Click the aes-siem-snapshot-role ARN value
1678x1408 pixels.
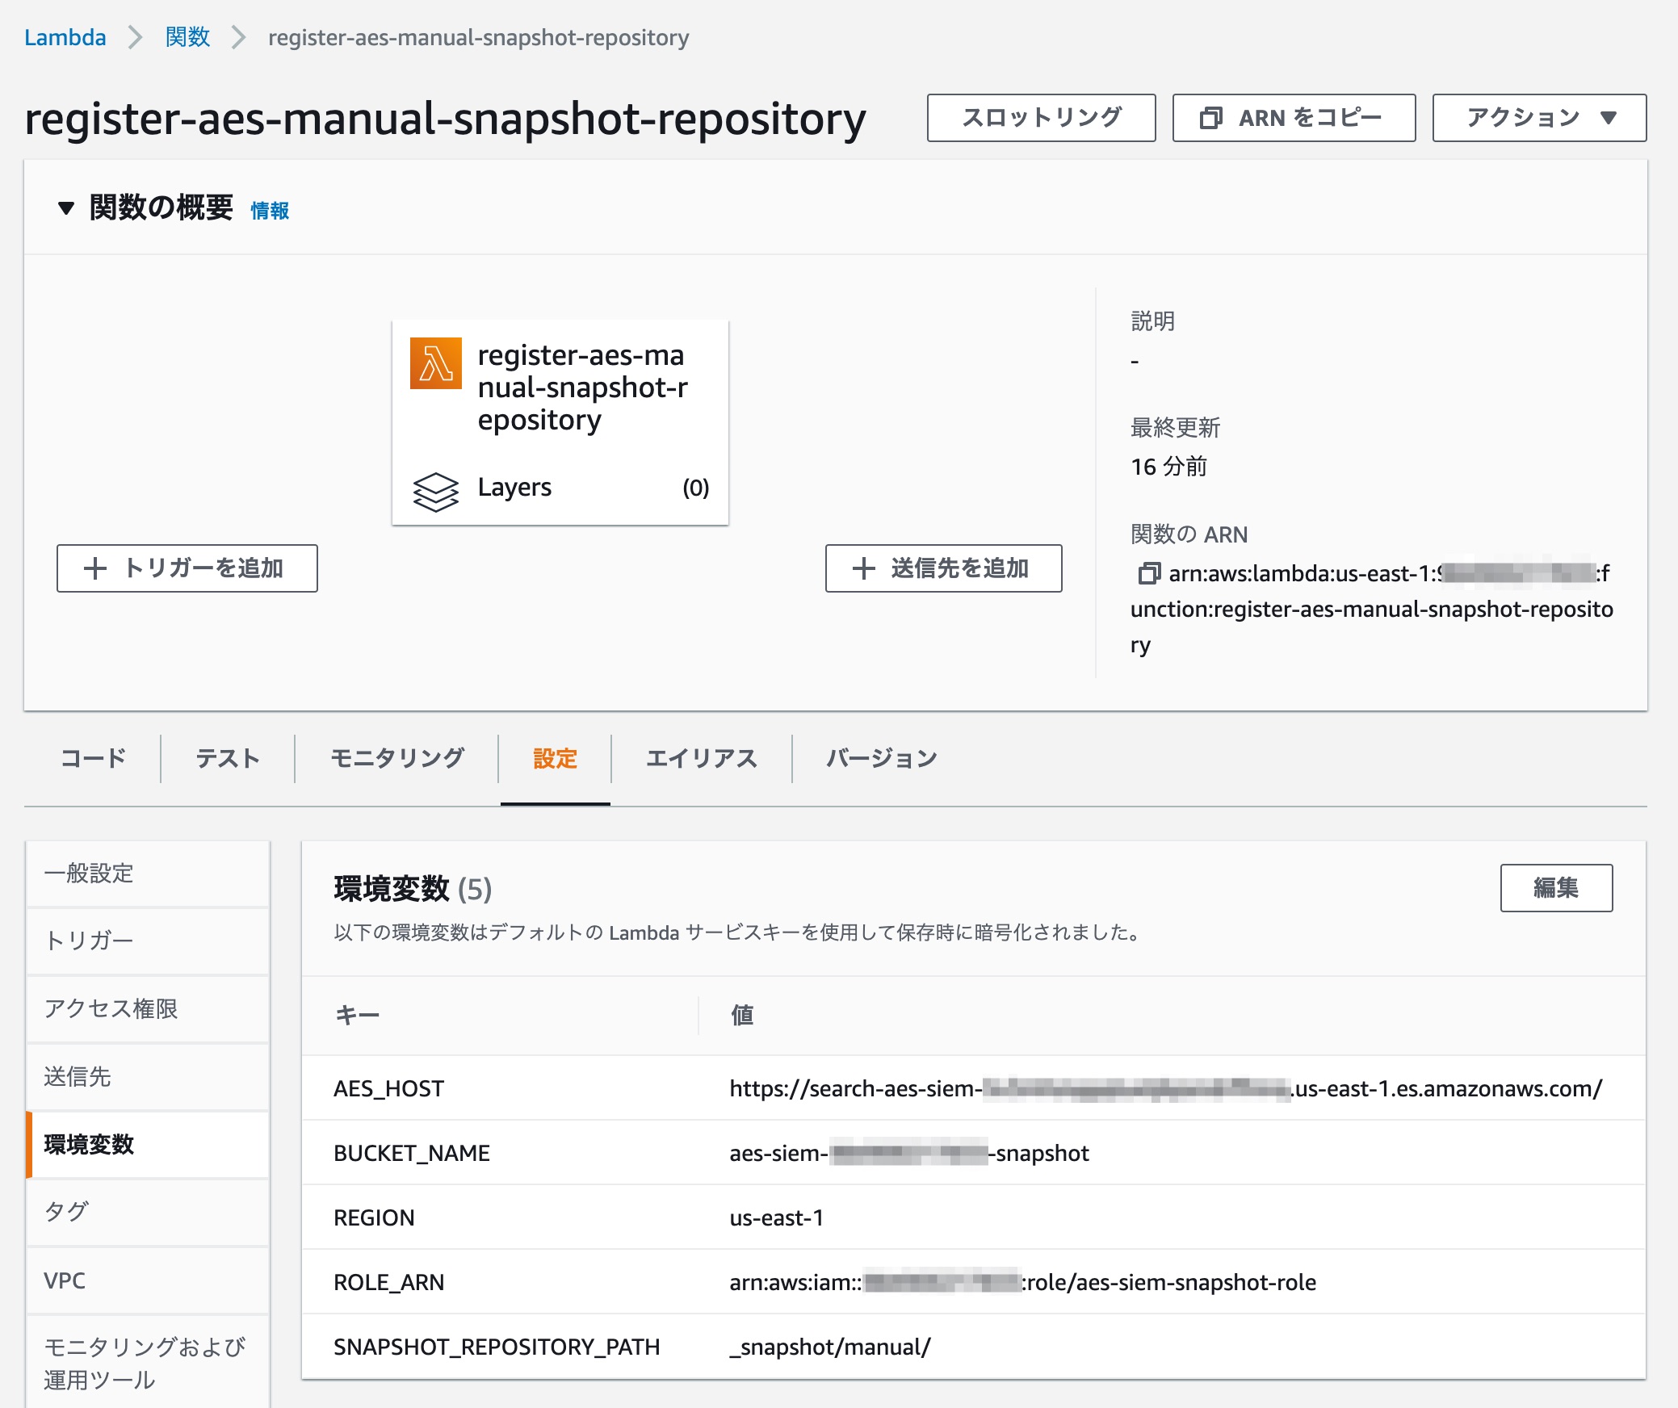click(x=1022, y=1282)
